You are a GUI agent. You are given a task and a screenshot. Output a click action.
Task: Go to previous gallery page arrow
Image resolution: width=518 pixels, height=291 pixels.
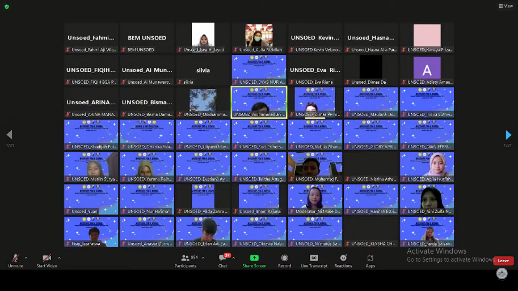click(9, 135)
